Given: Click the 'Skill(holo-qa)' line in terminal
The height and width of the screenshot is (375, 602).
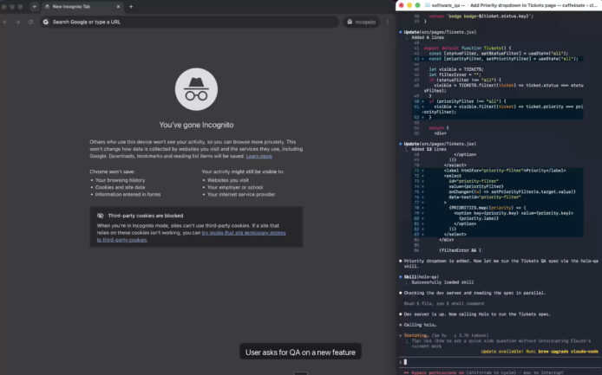Looking at the screenshot, I should point(422,276).
